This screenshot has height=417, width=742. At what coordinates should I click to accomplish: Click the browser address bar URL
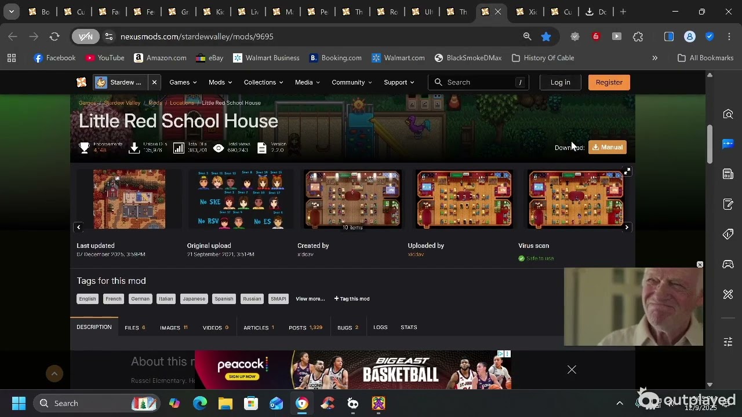click(197, 36)
